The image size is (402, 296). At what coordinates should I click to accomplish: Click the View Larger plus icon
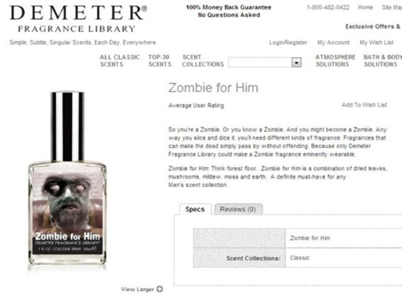click(x=160, y=289)
